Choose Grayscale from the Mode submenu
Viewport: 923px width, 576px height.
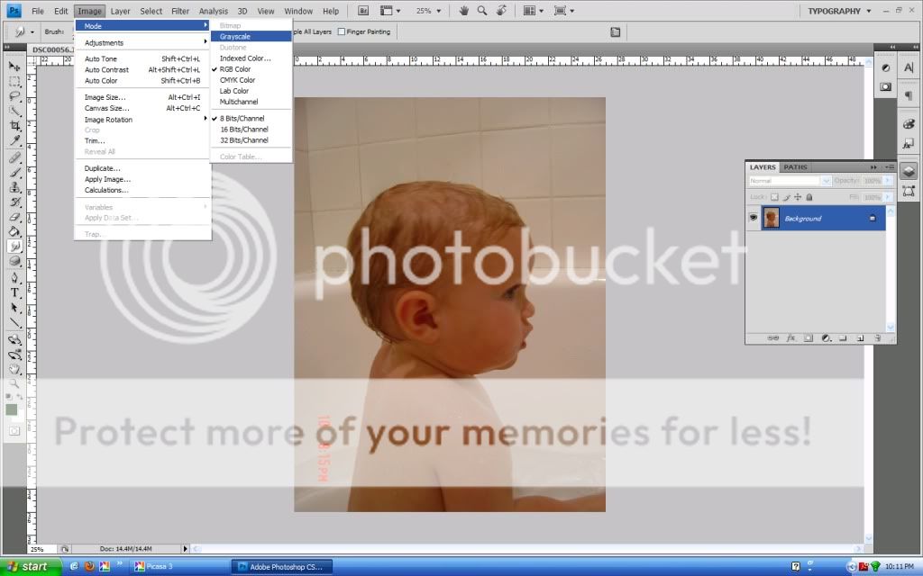coord(235,36)
